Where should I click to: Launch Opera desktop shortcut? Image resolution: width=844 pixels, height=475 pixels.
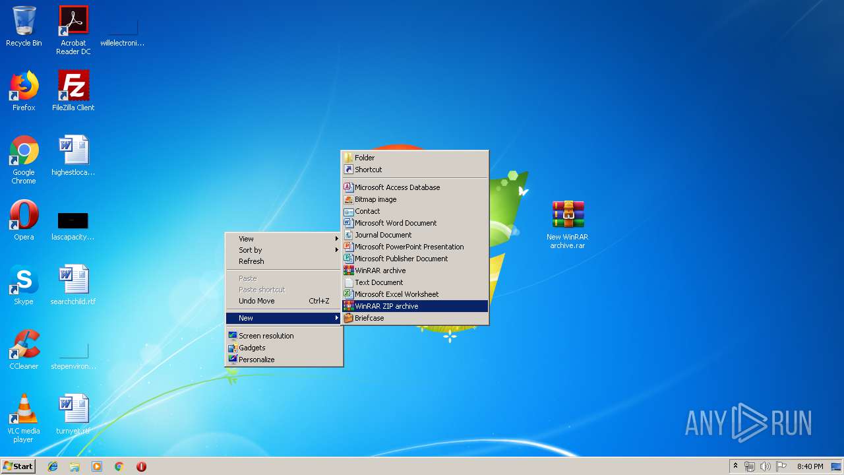(24, 220)
